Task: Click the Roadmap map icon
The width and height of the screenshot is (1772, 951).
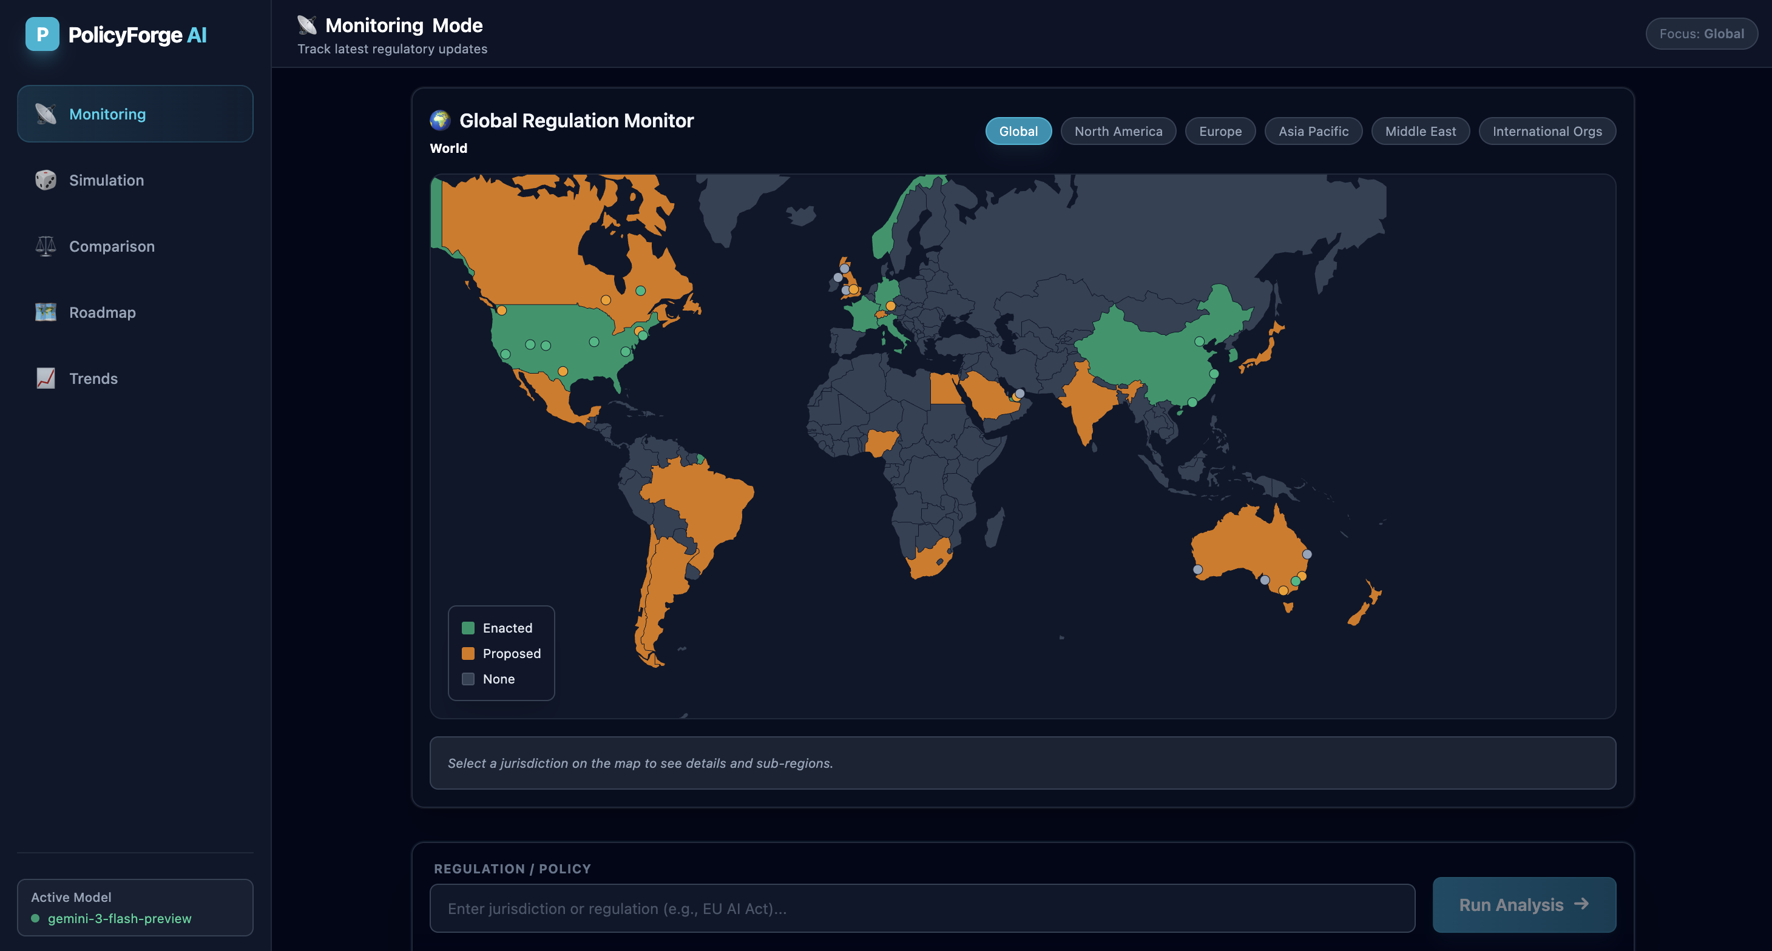Action: pyautogui.click(x=46, y=312)
